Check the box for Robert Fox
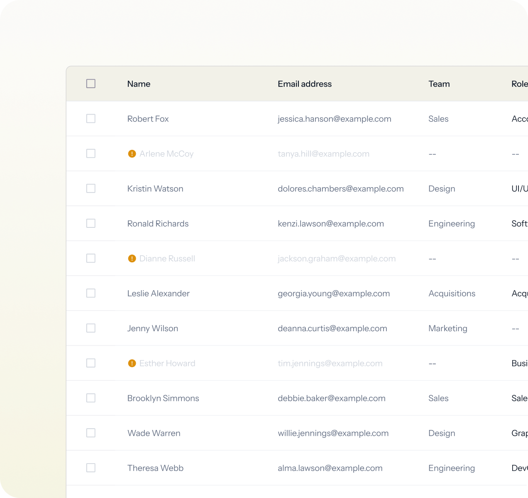 tap(91, 119)
